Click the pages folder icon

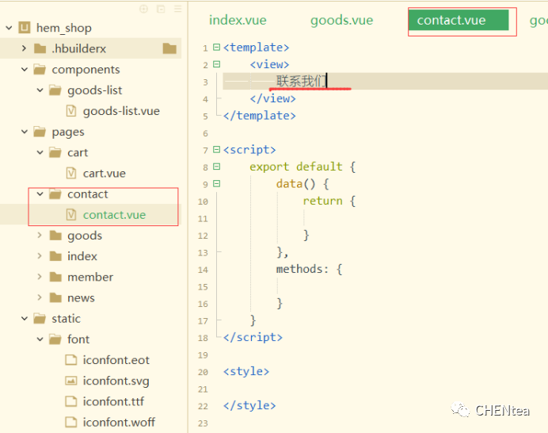click(x=40, y=132)
